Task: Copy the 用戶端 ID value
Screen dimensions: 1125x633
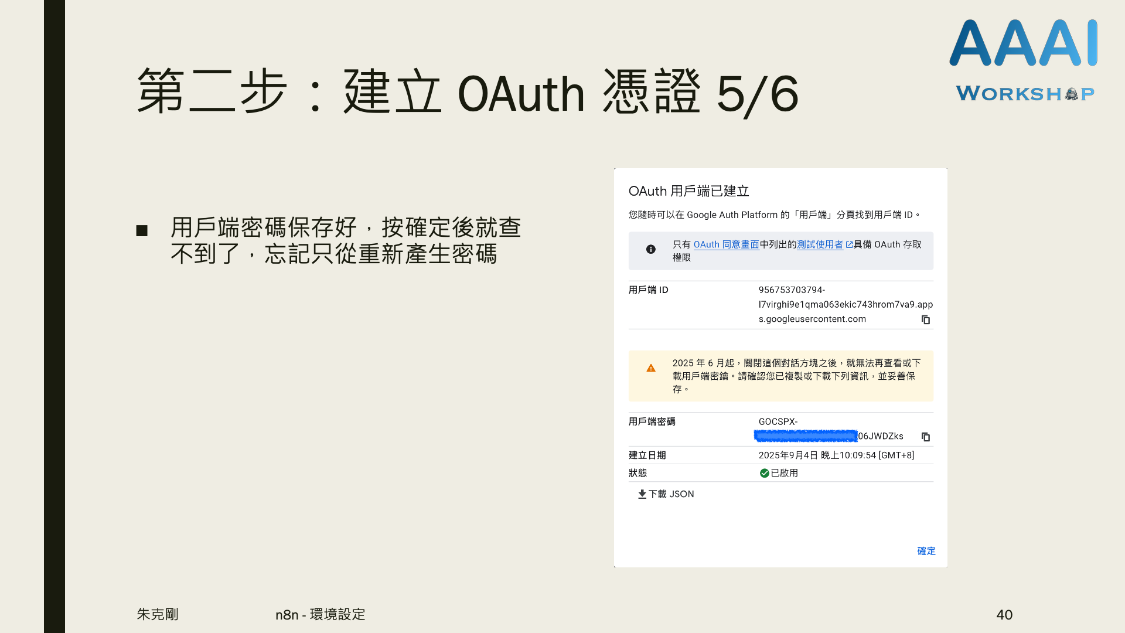Action: tap(926, 319)
